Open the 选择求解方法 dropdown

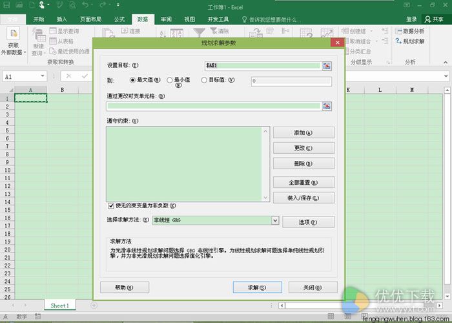pyautogui.click(x=275, y=220)
